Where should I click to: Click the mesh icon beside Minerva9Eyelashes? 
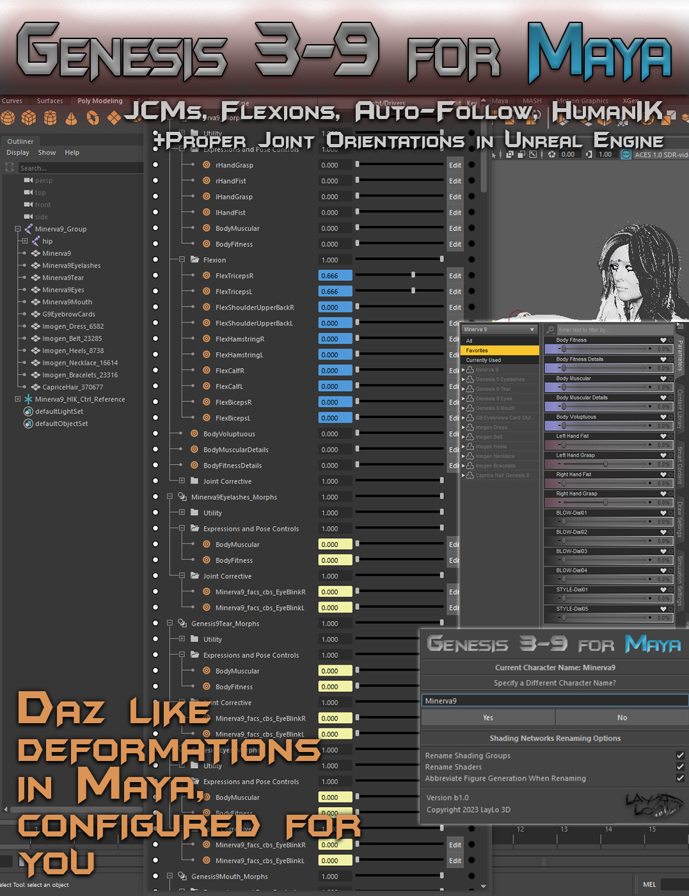pyautogui.click(x=36, y=266)
